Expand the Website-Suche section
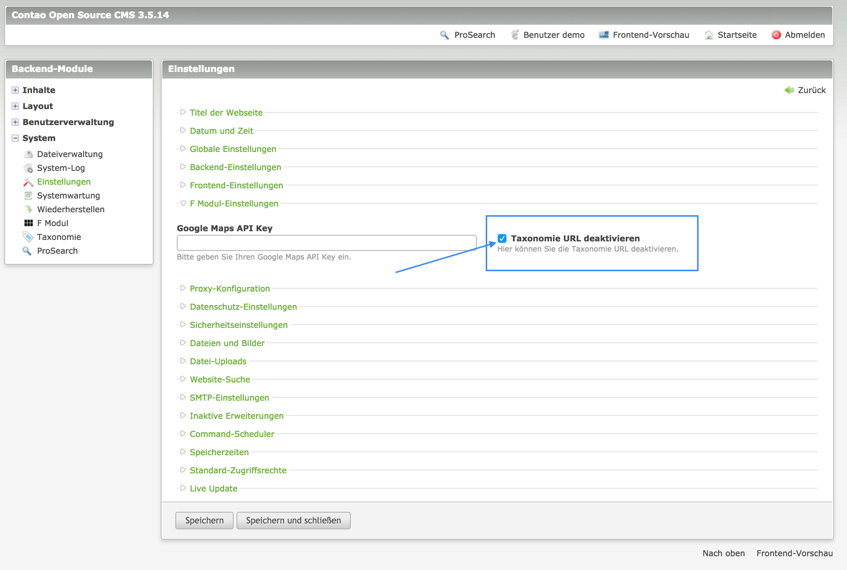 (x=220, y=380)
